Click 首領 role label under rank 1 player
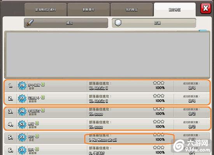The height and width of the screenshot is (155, 214). click(32, 89)
